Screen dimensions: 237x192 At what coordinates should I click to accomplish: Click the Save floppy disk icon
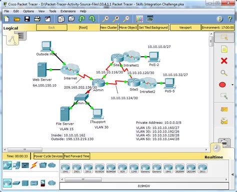point(27,19)
